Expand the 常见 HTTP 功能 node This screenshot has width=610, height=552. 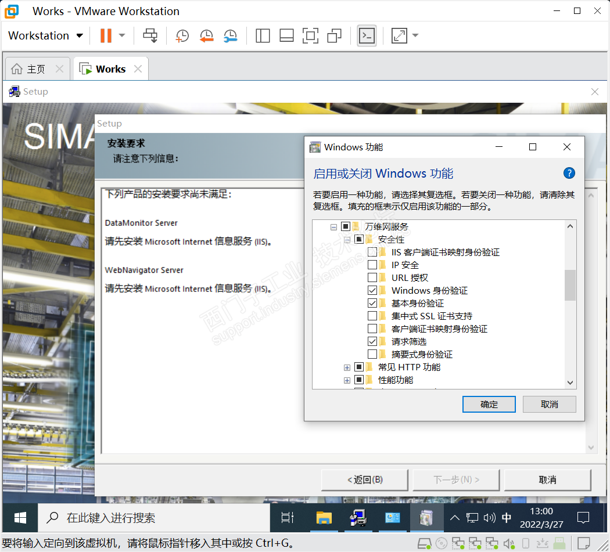347,367
